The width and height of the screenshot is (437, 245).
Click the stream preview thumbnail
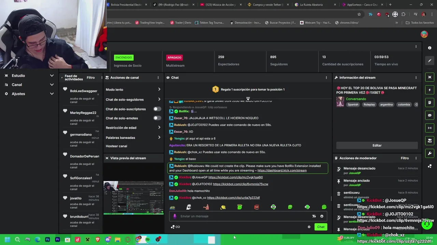133,198
